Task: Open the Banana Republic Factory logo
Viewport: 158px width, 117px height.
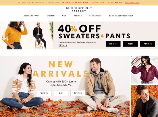Action: [79, 10]
